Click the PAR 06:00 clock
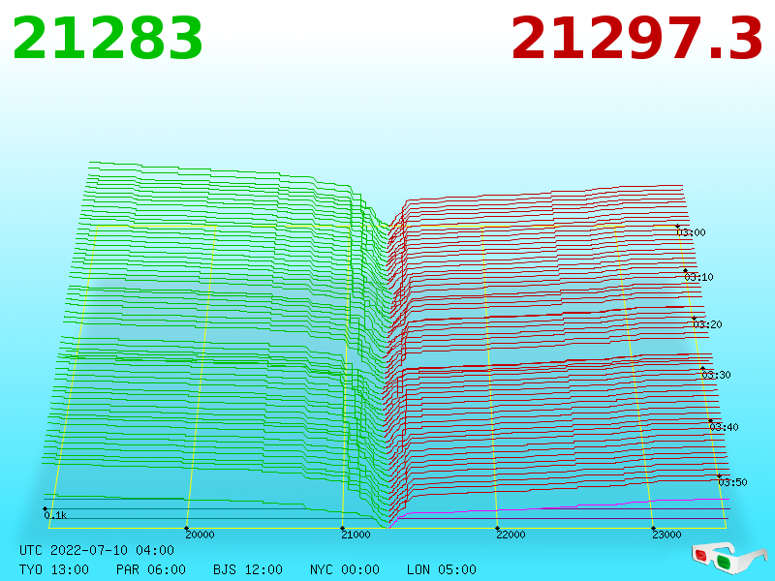 (151, 569)
